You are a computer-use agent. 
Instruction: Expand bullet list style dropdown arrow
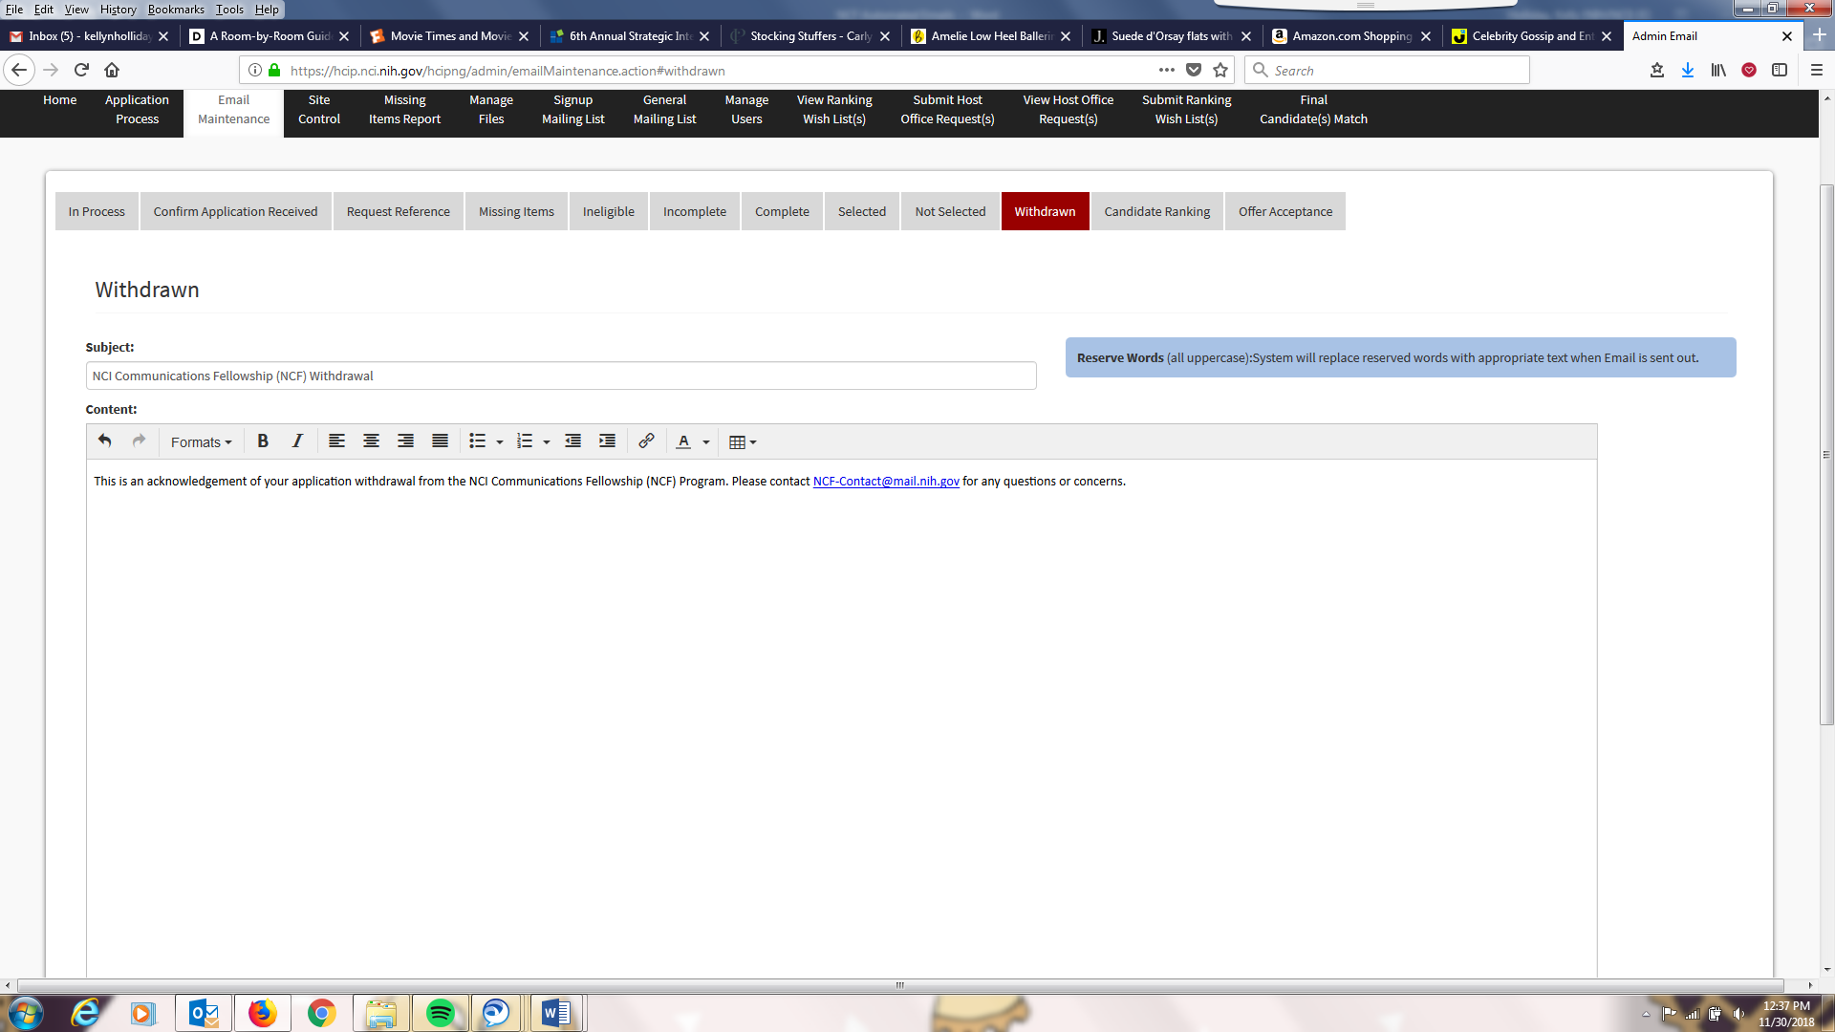pos(500,442)
